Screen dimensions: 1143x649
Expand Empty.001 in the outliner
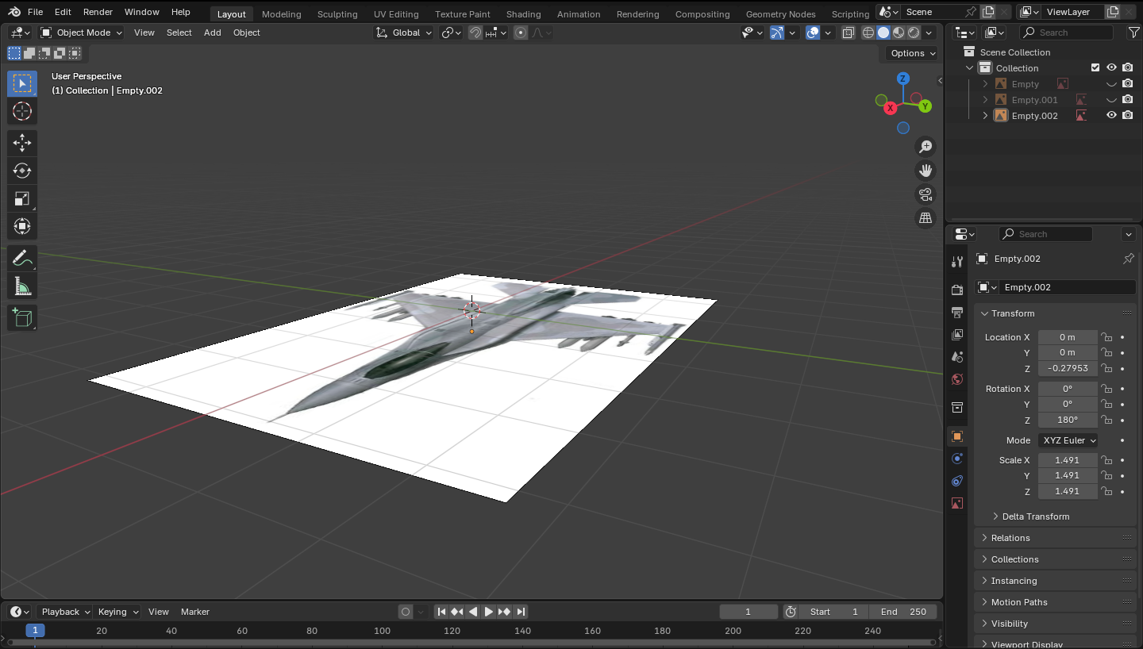[986, 99]
